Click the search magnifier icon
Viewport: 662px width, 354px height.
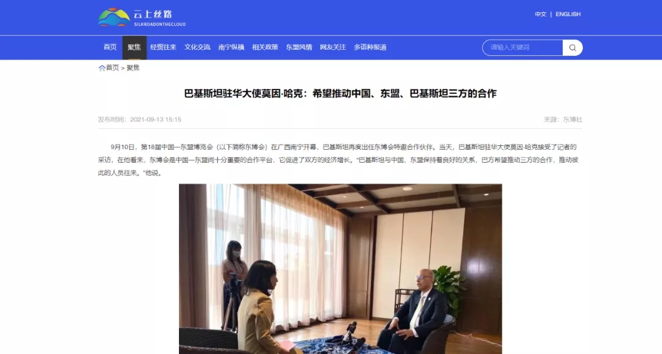(573, 48)
